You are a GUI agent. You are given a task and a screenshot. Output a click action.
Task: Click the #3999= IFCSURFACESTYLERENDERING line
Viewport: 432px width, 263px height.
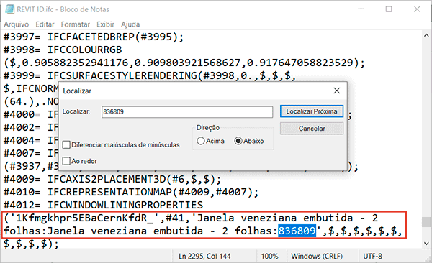[x=150, y=75]
